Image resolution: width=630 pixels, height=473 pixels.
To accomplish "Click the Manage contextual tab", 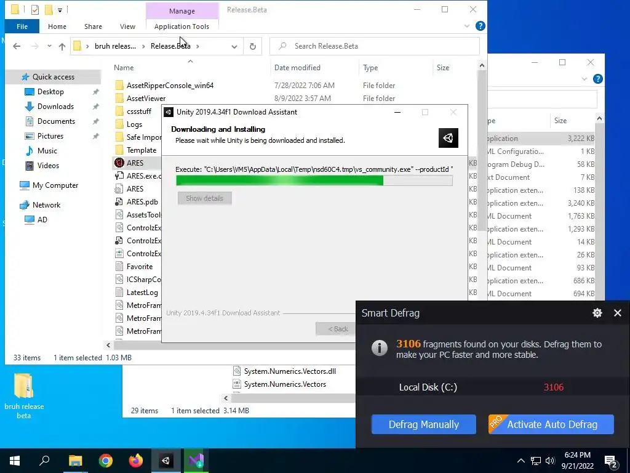I will [182, 11].
